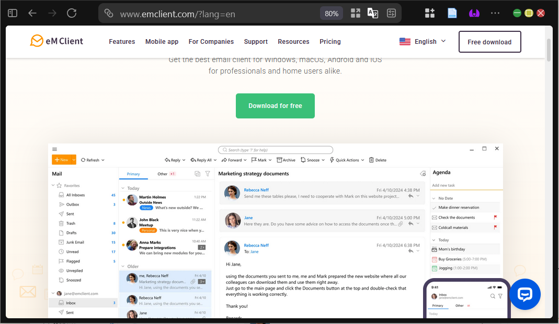Open the translate page icon
The height and width of the screenshot is (324, 559).
pos(373,14)
